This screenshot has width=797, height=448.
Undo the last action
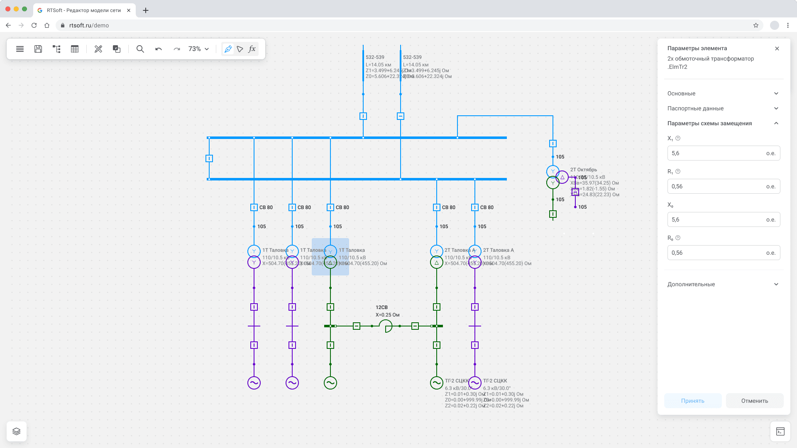tap(159, 49)
